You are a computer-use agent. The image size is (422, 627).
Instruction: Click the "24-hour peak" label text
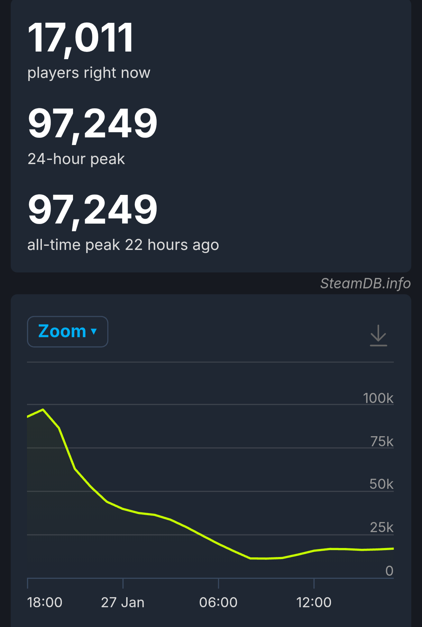[x=76, y=159]
